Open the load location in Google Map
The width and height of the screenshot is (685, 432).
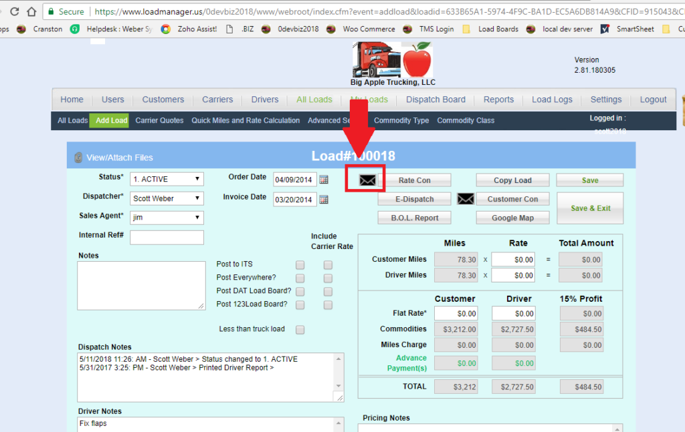[x=512, y=217]
